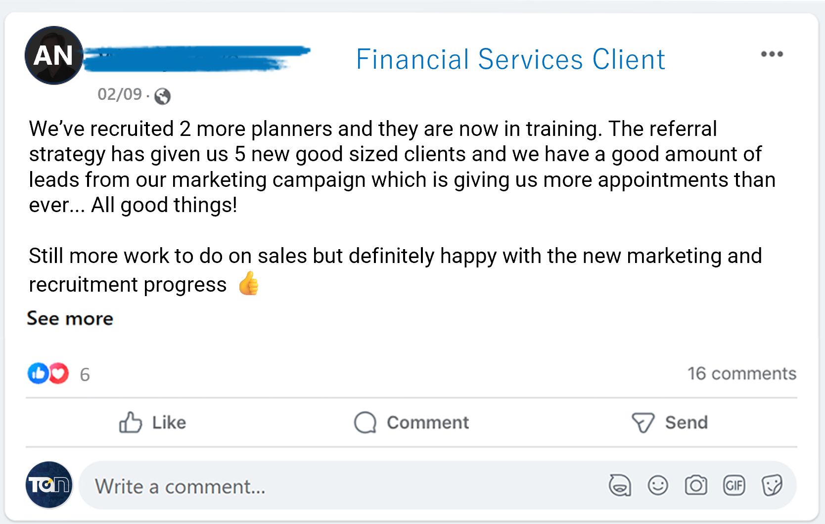
Task: Click the speech bubble comment icon
Action: (x=365, y=423)
